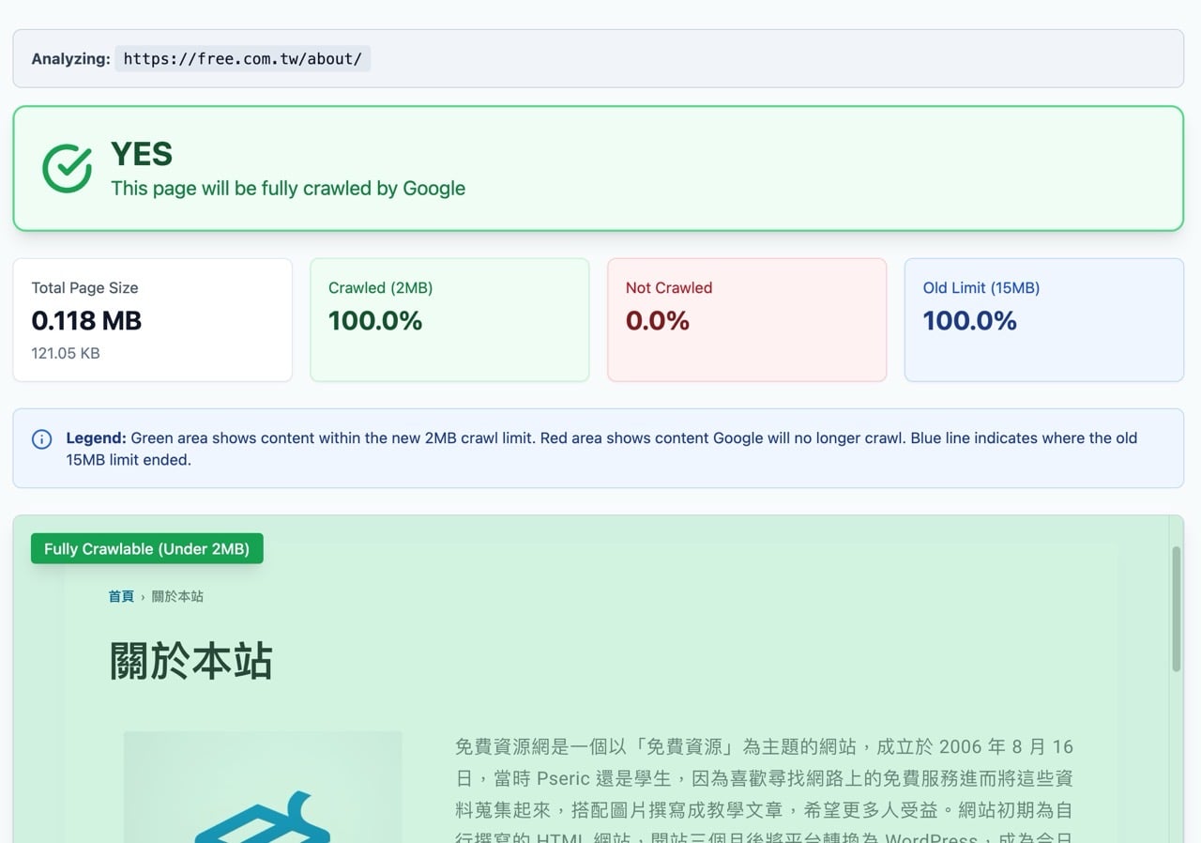1201x843 pixels.
Task: Click the green checkmark success icon
Action: click(x=66, y=167)
